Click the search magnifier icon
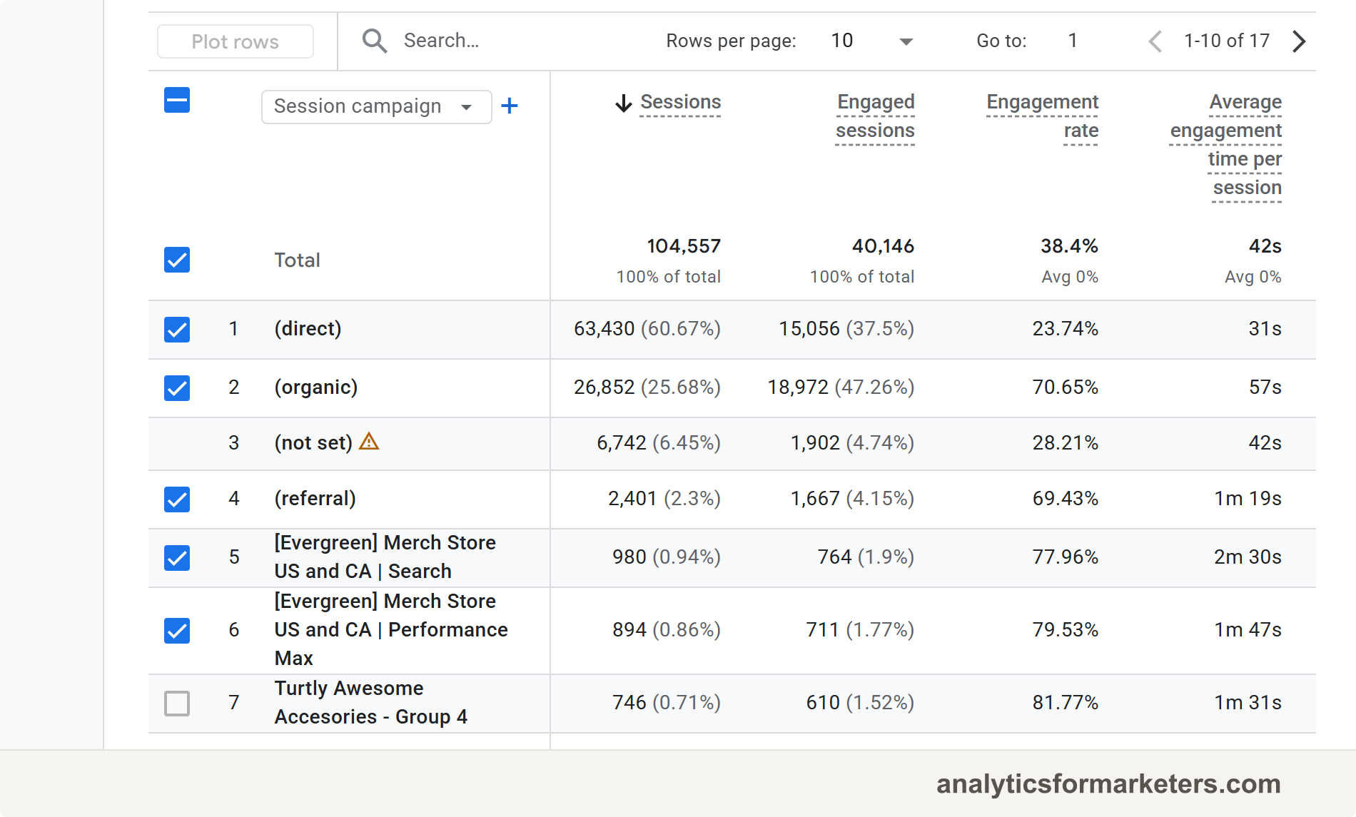This screenshot has height=817, width=1356. pos(375,41)
